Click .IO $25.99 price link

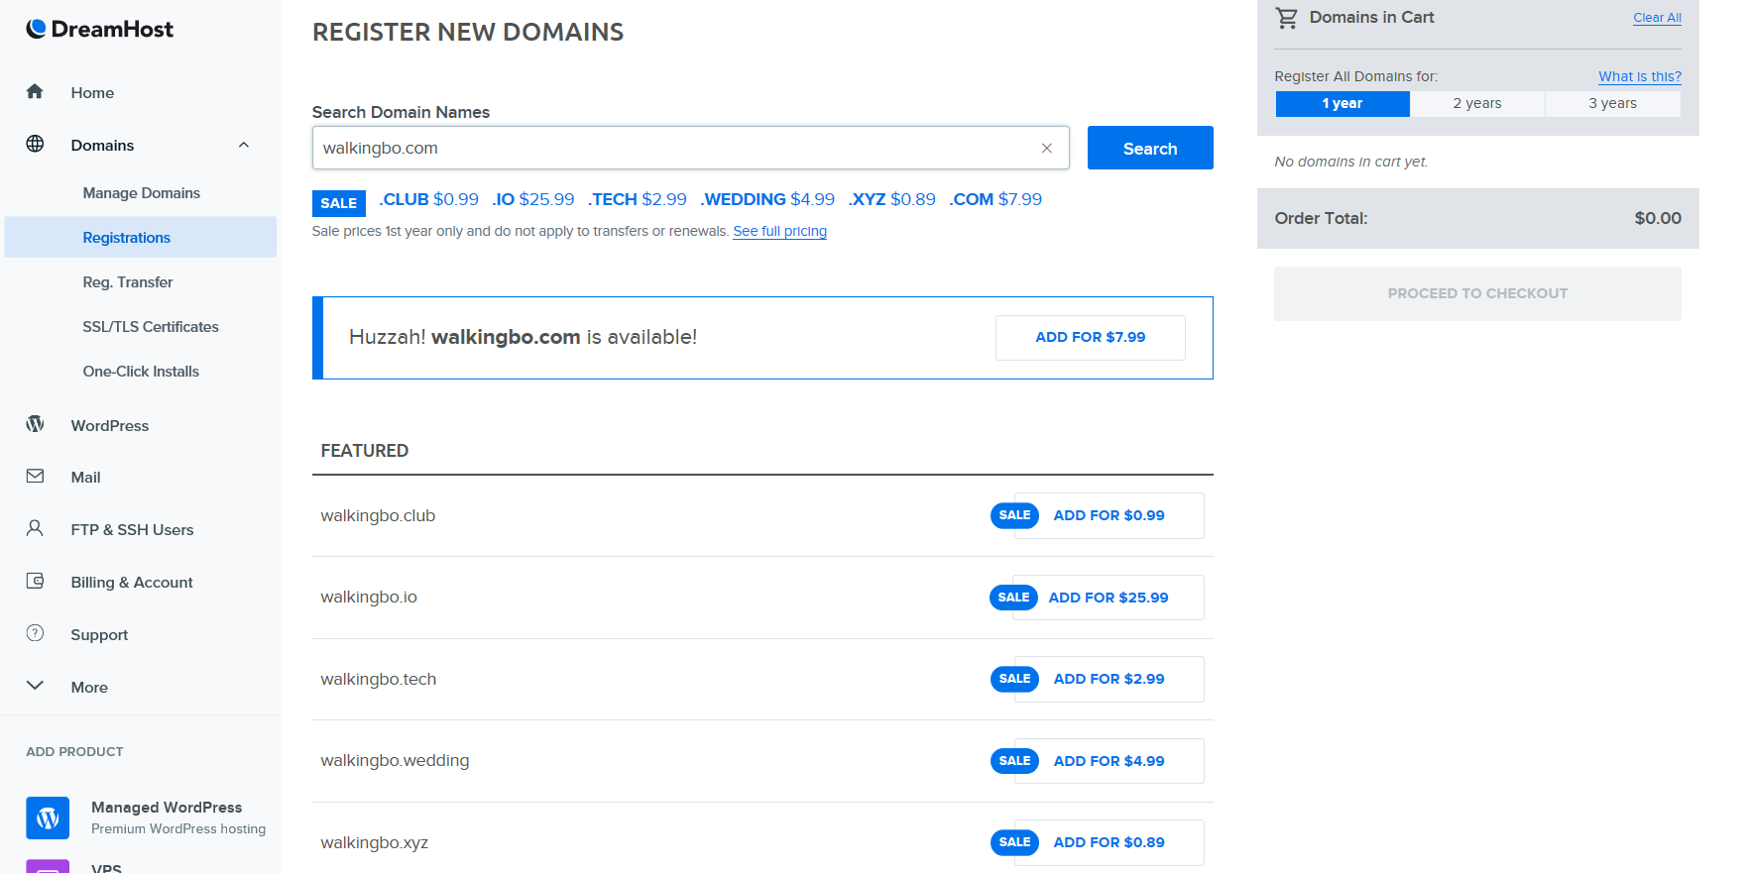coord(533,199)
